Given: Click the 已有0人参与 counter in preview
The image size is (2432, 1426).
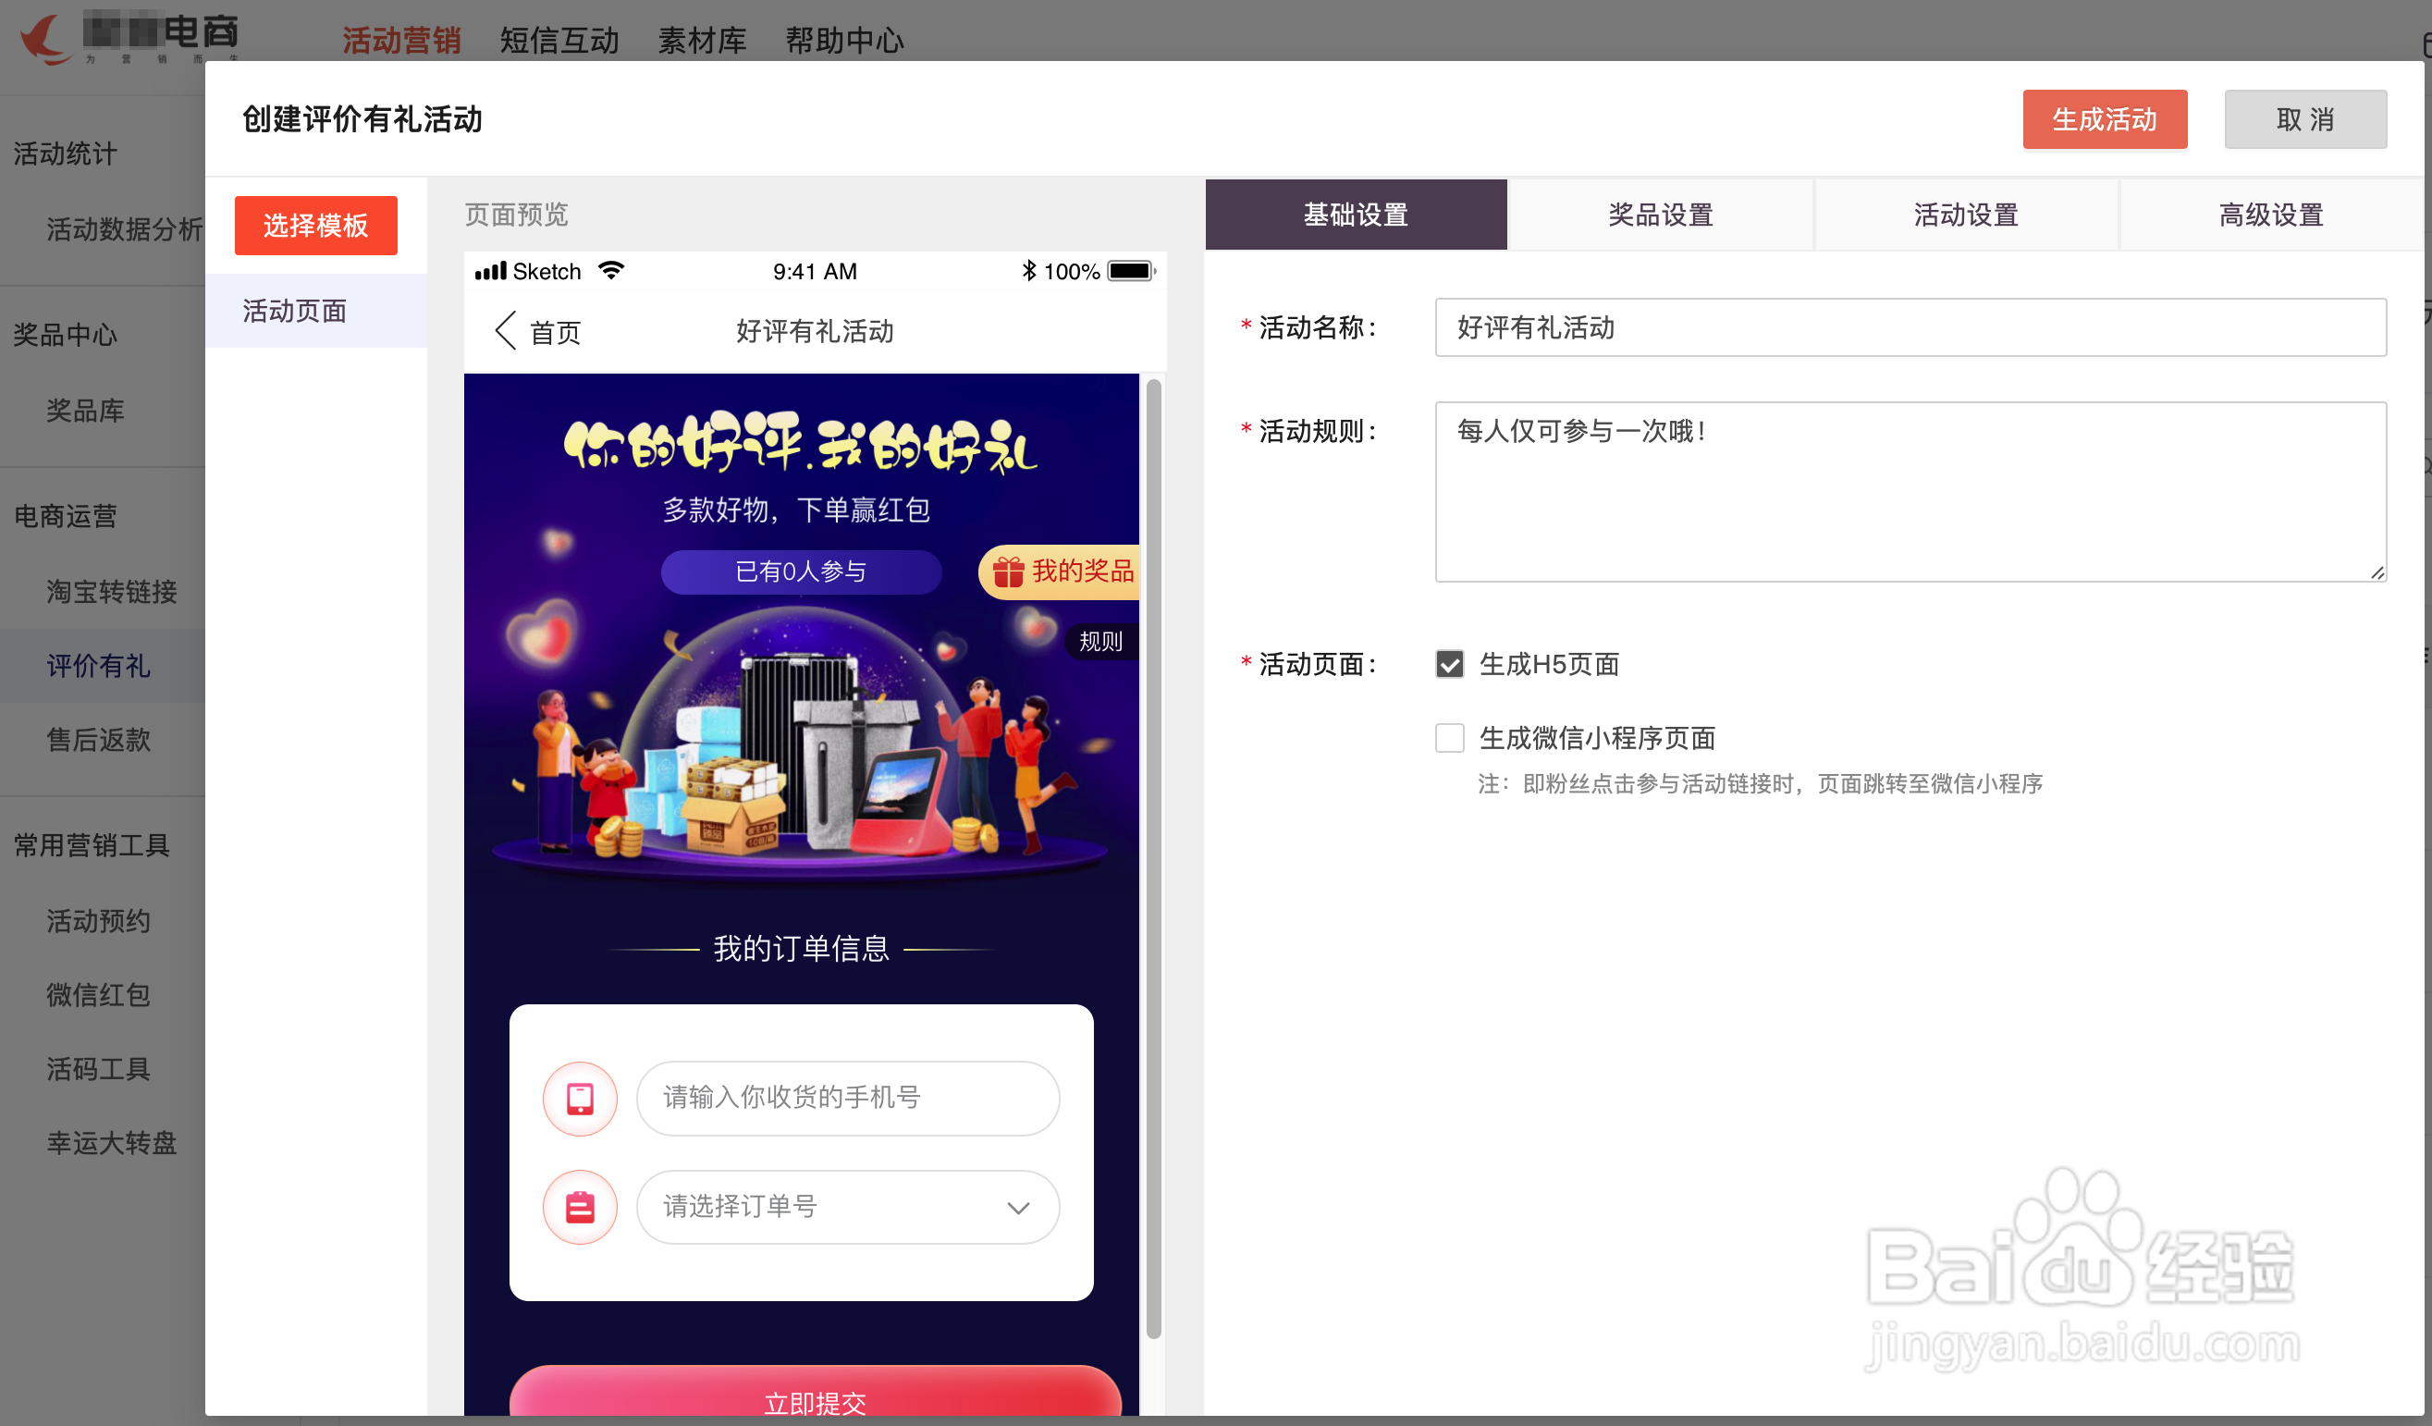Looking at the screenshot, I should [x=800, y=572].
